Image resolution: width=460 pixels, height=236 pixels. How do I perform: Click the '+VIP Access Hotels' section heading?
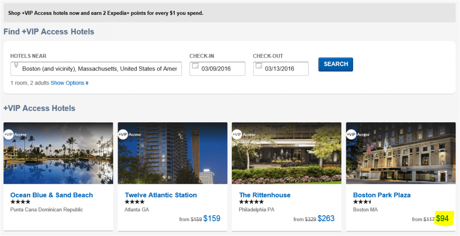coord(40,108)
